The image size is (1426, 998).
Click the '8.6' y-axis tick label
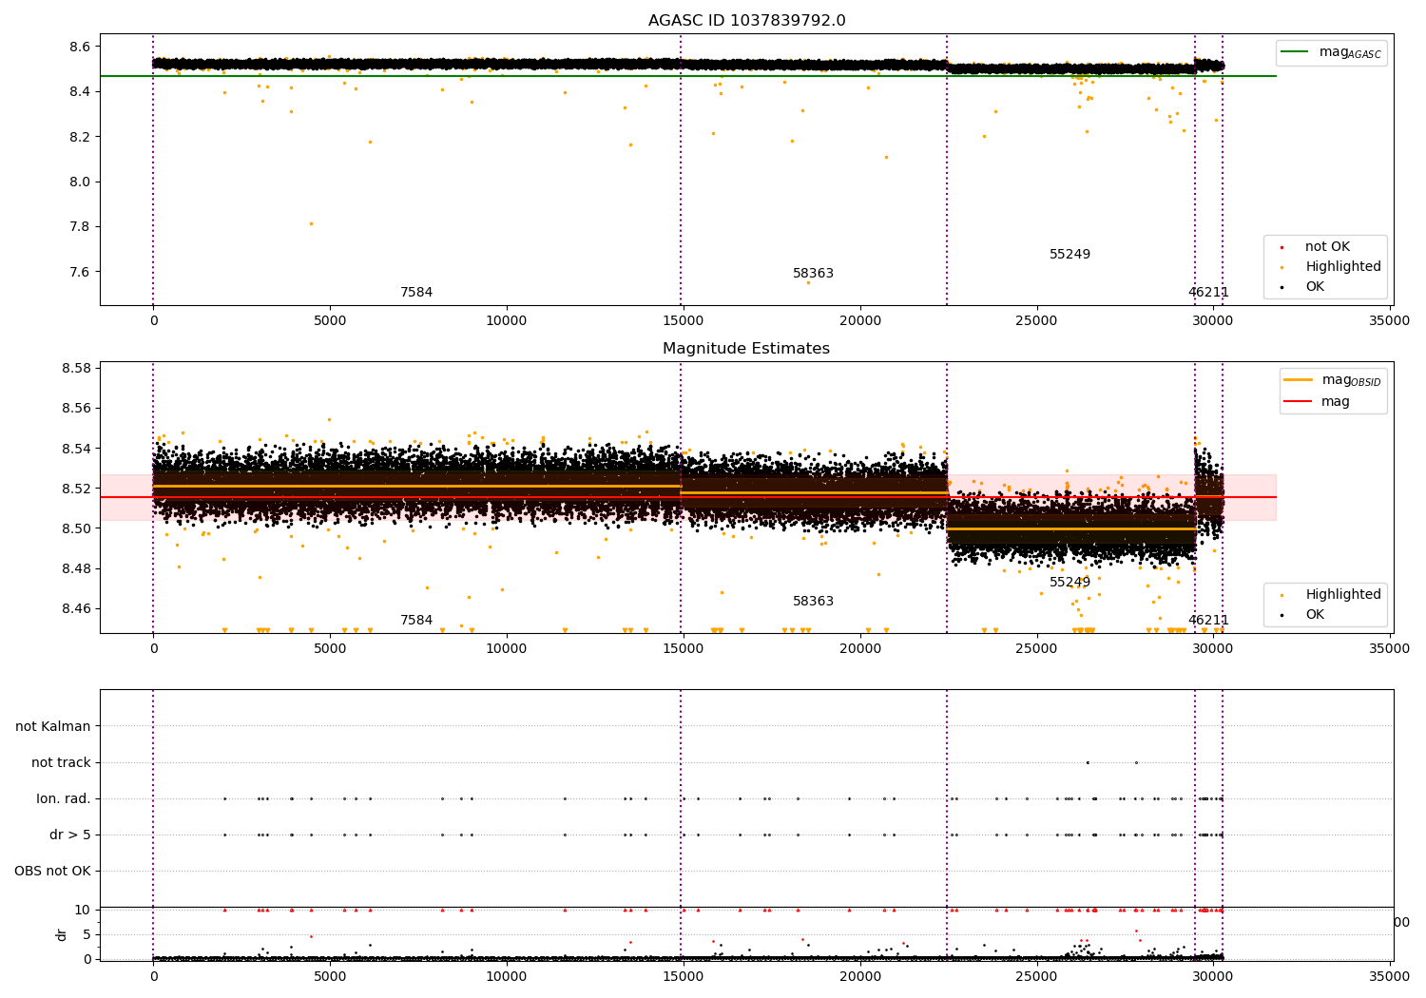[80, 47]
